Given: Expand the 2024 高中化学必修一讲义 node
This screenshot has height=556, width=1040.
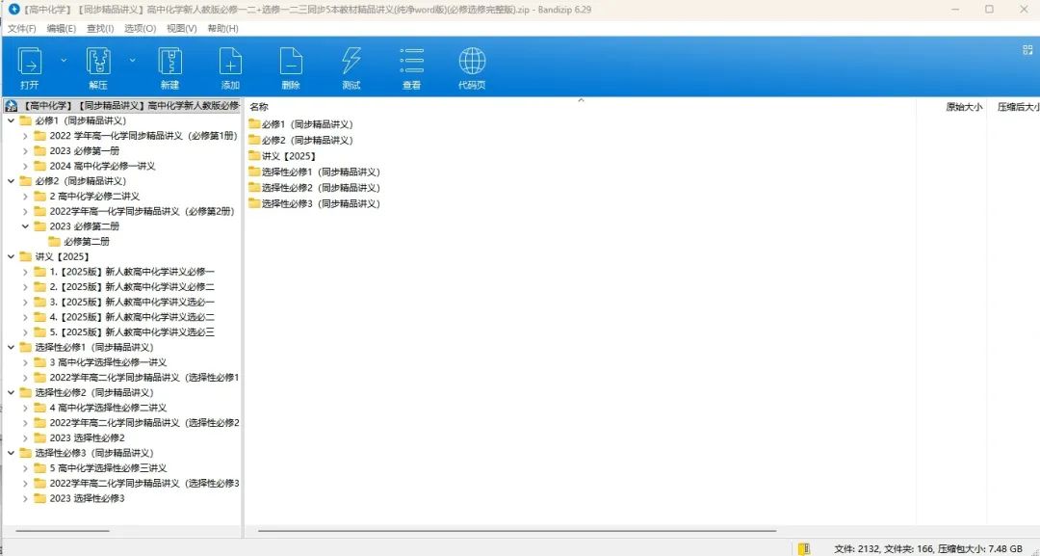Looking at the screenshot, I should point(25,166).
